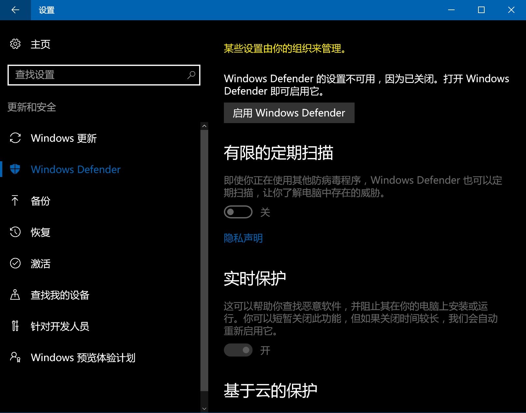Click the Windows 预览体验计划 person icon
Viewport: 526px width, 413px height.
pyautogui.click(x=15, y=357)
